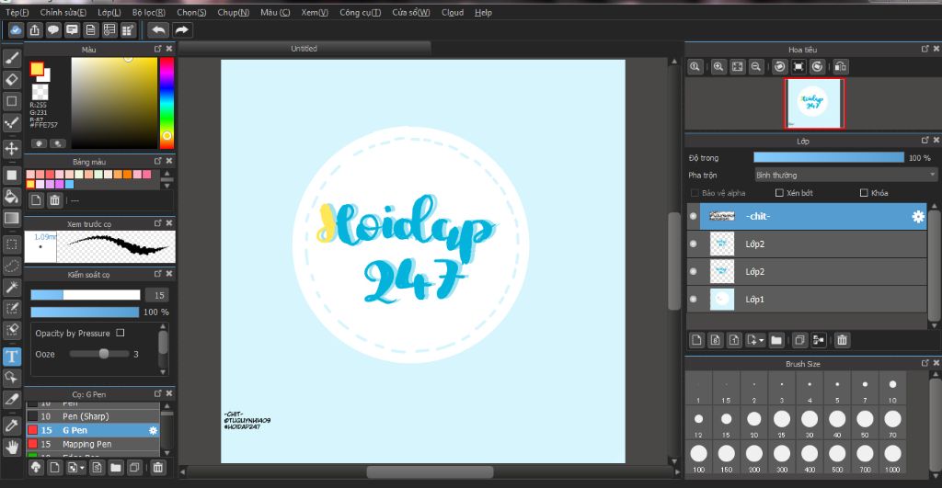
Task: Select the Eraser tool
Action: 12,79
